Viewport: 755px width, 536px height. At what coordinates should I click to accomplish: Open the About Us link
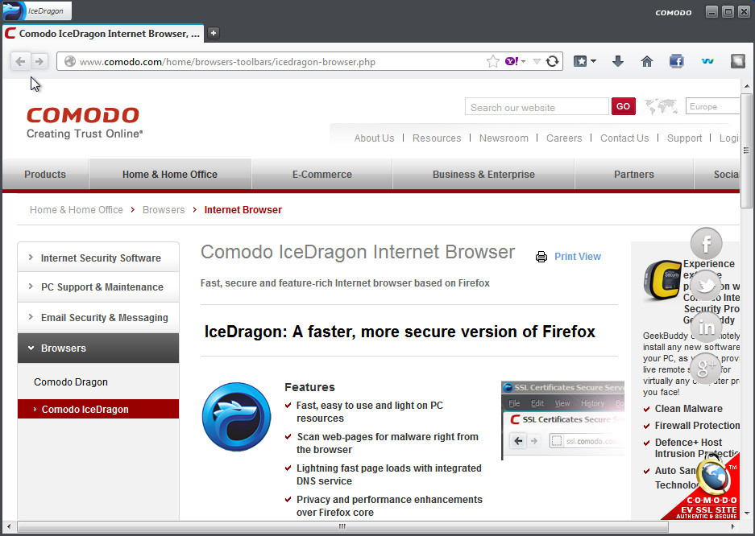click(374, 138)
